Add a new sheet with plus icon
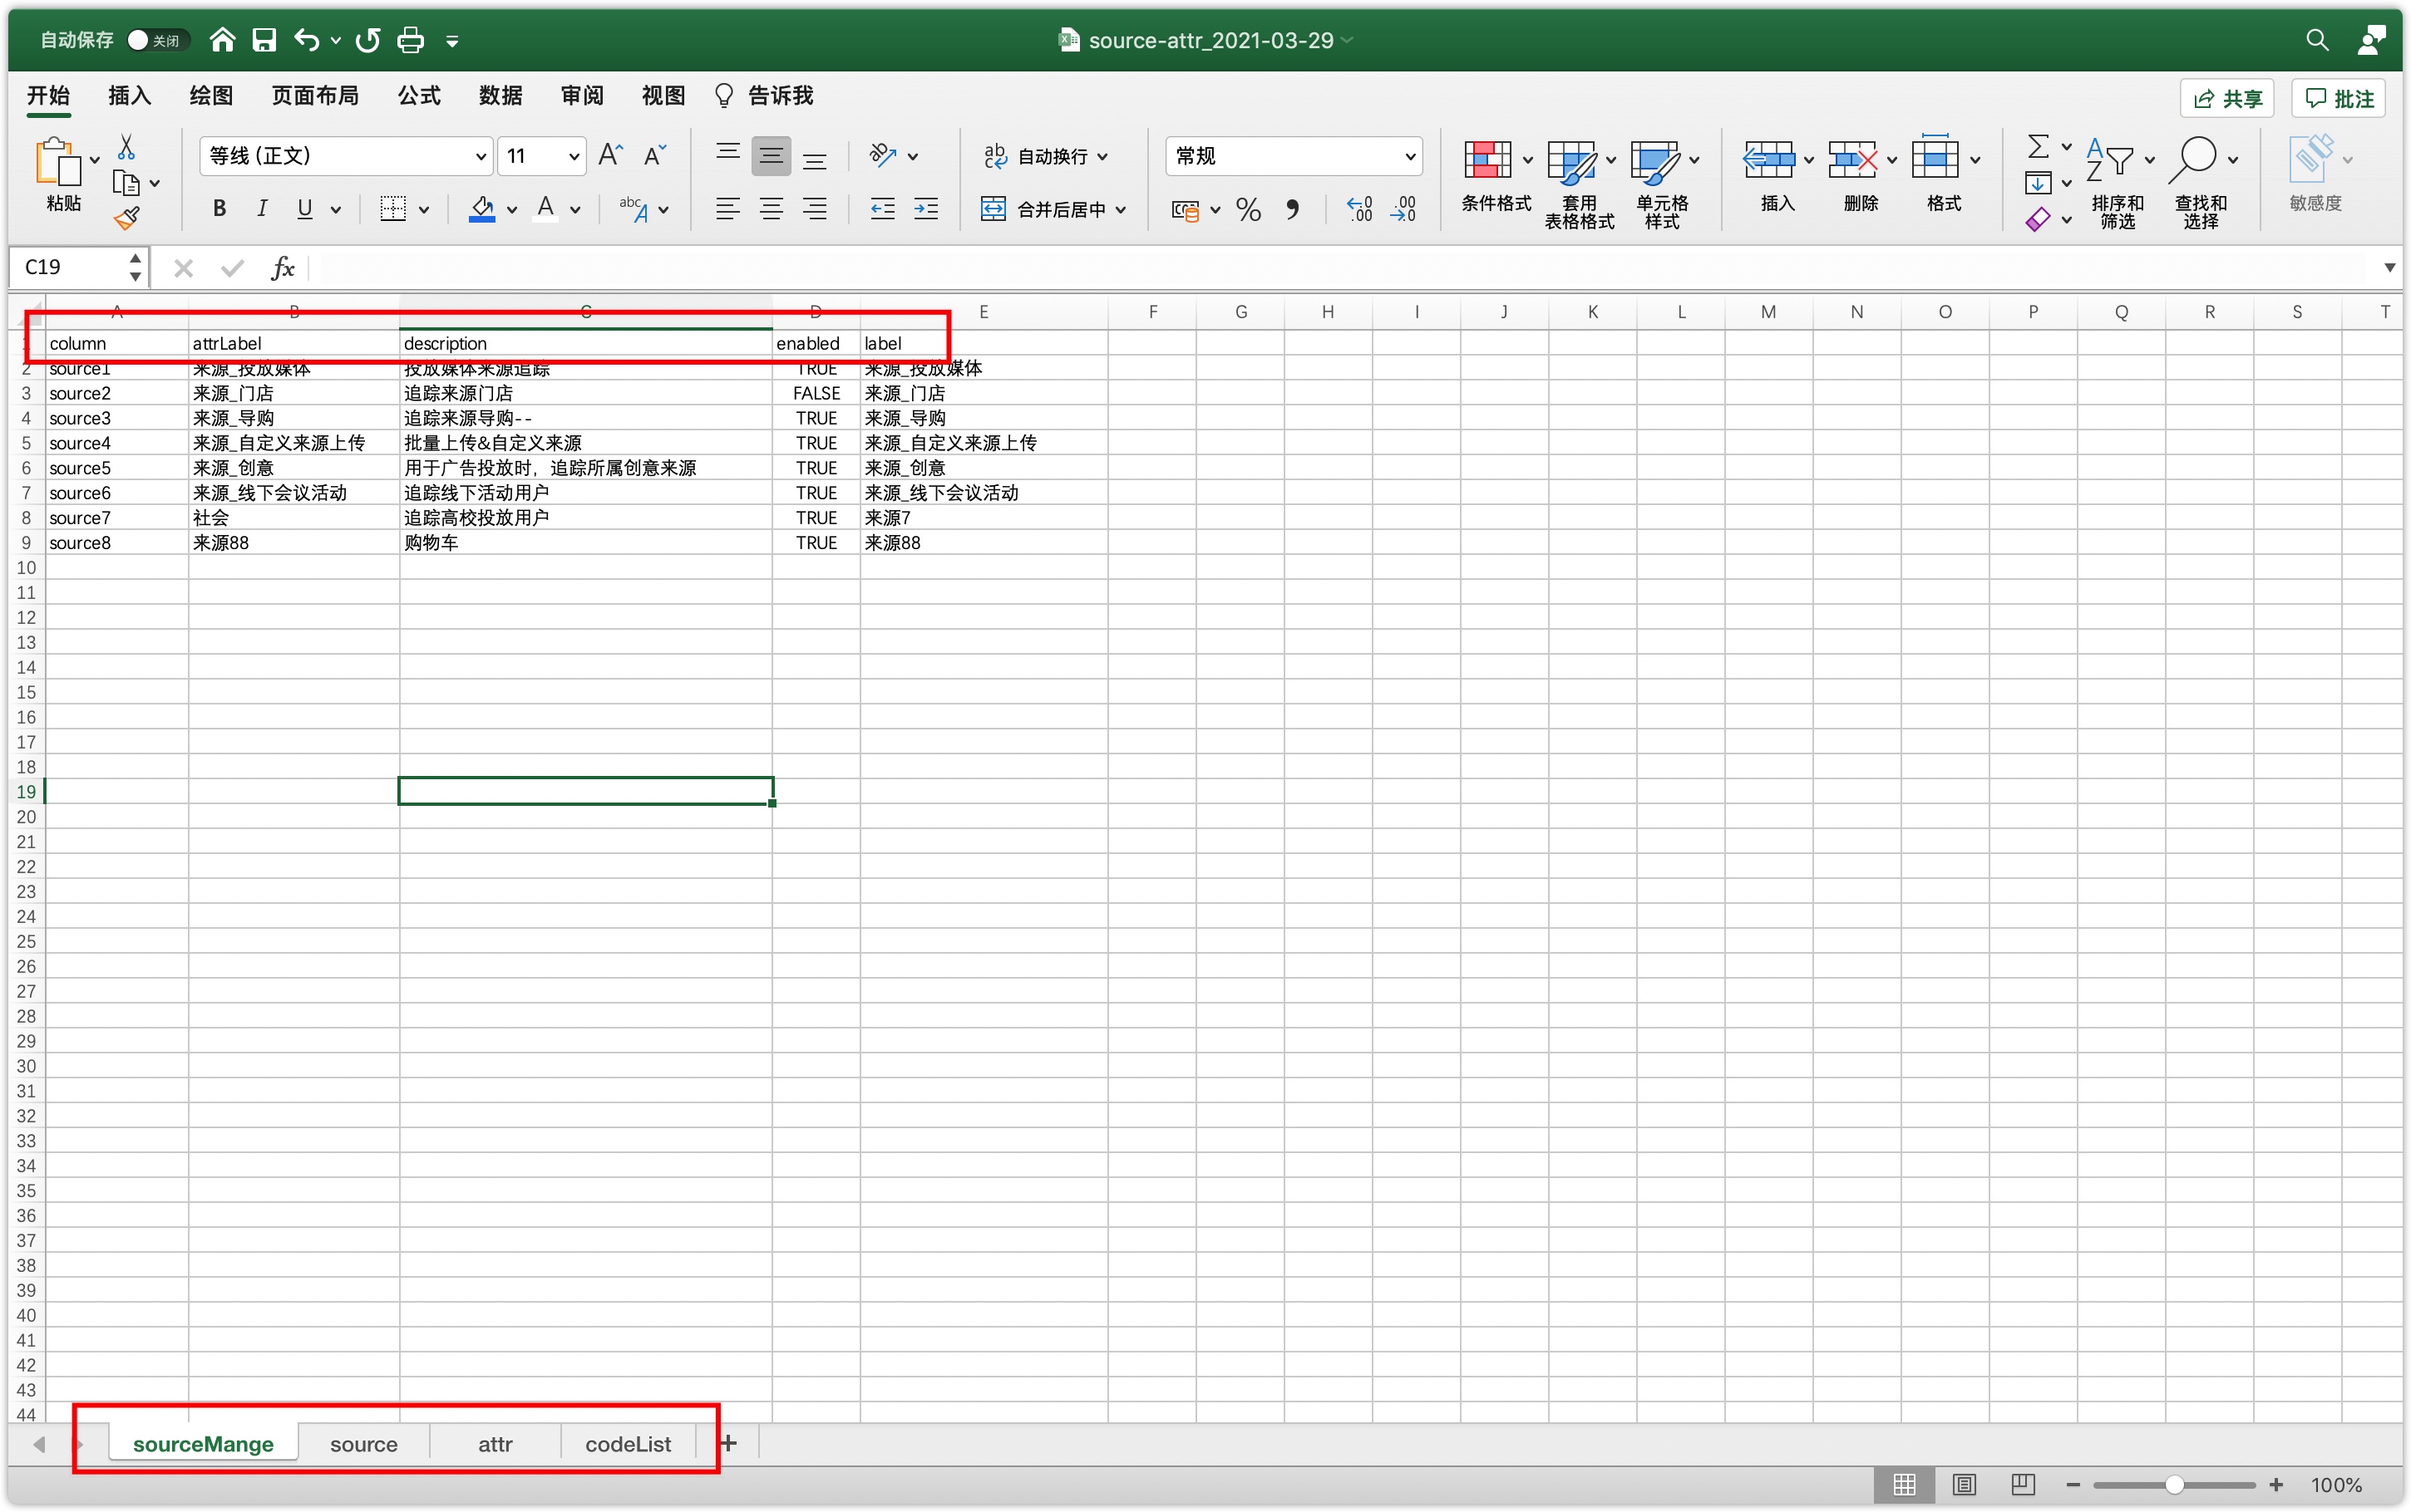This screenshot has width=2411, height=1512. pos(728,1443)
